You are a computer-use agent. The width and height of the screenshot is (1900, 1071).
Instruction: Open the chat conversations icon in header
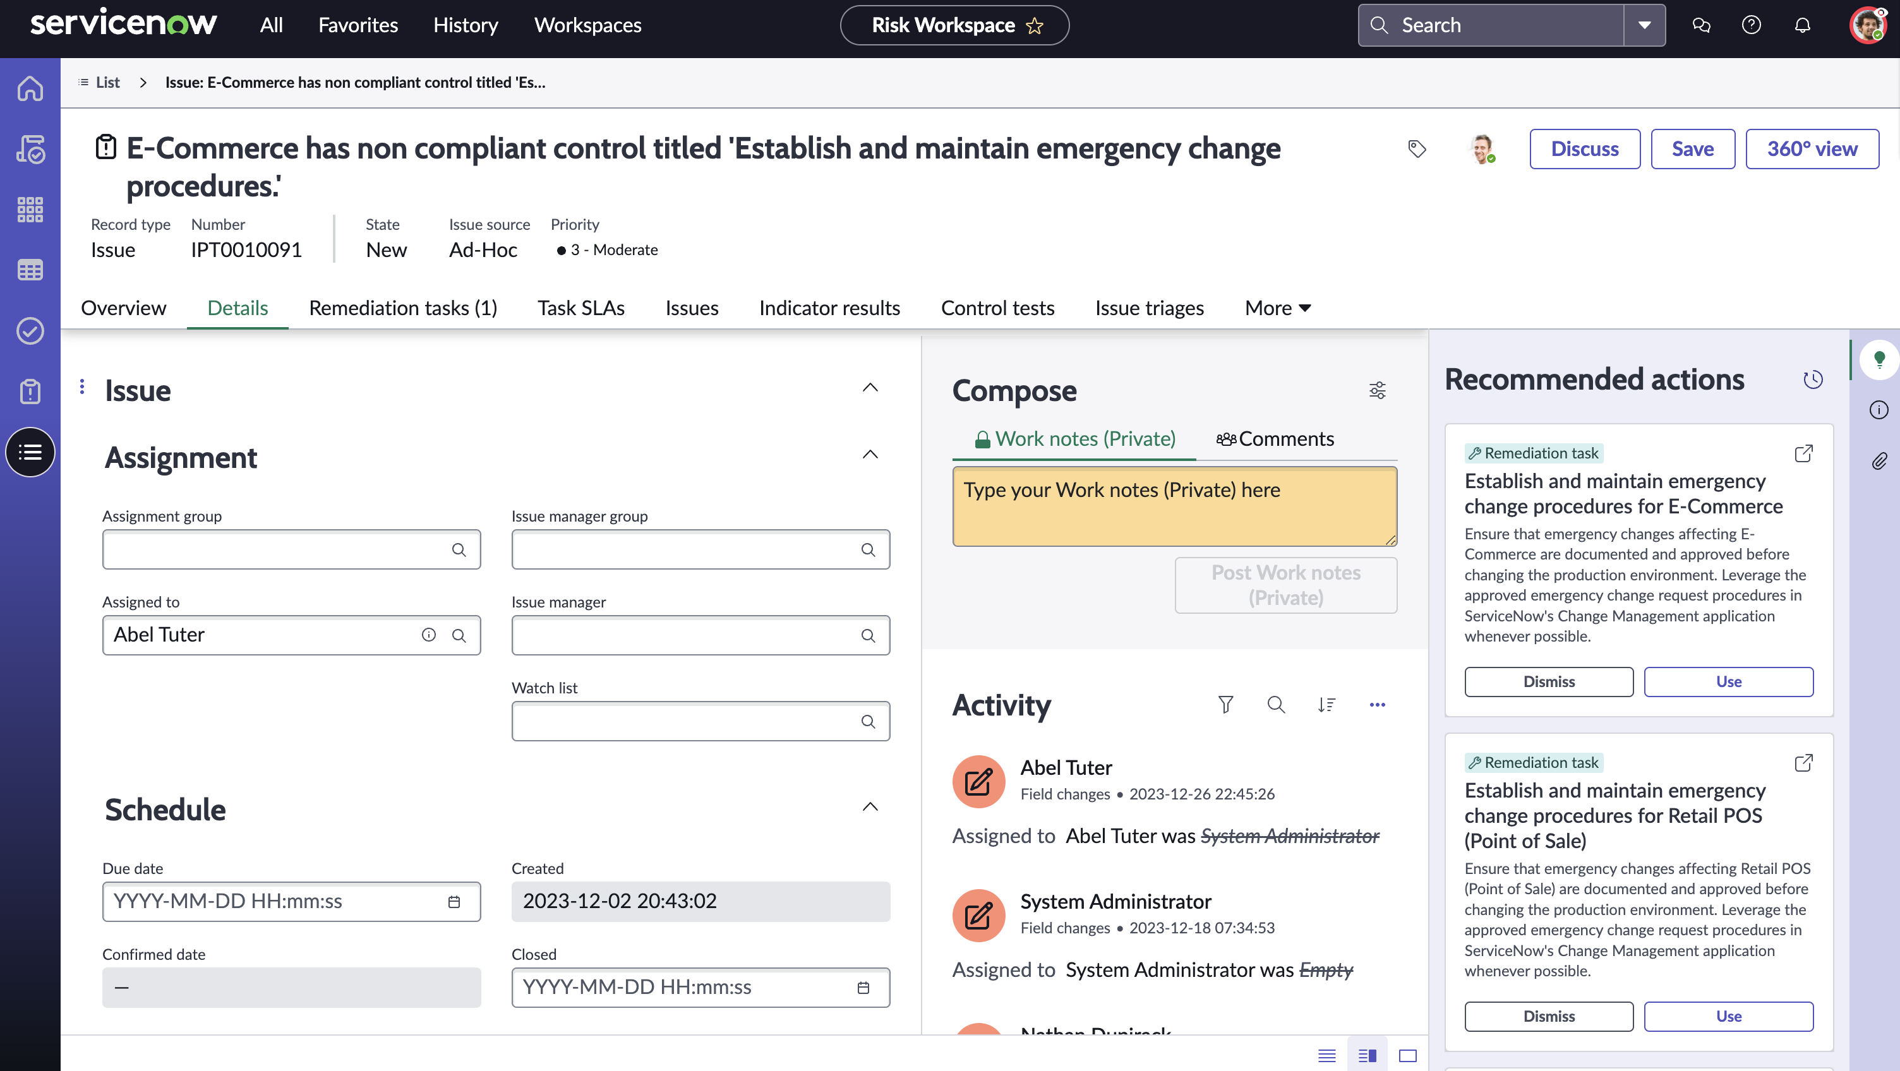tap(1701, 26)
